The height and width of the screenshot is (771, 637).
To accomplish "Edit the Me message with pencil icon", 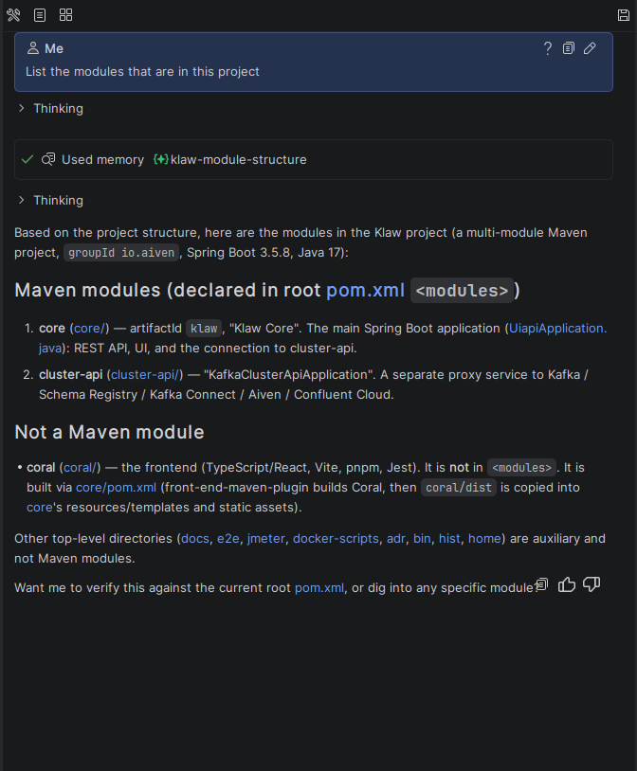I will pyautogui.click(x=590, y=48).
